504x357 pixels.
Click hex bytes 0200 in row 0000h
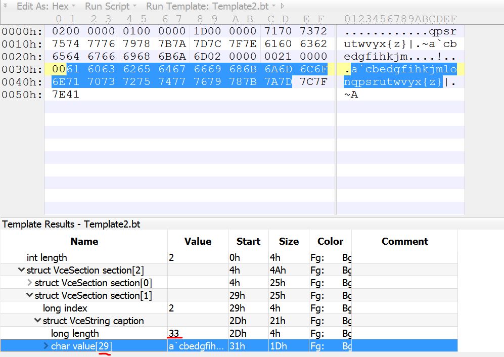[66, 31]
